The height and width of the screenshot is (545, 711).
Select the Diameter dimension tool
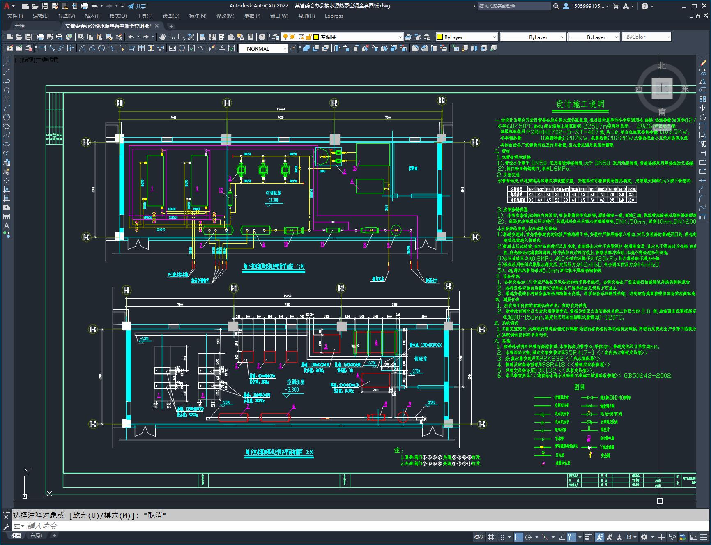click(x=101, y=48)
